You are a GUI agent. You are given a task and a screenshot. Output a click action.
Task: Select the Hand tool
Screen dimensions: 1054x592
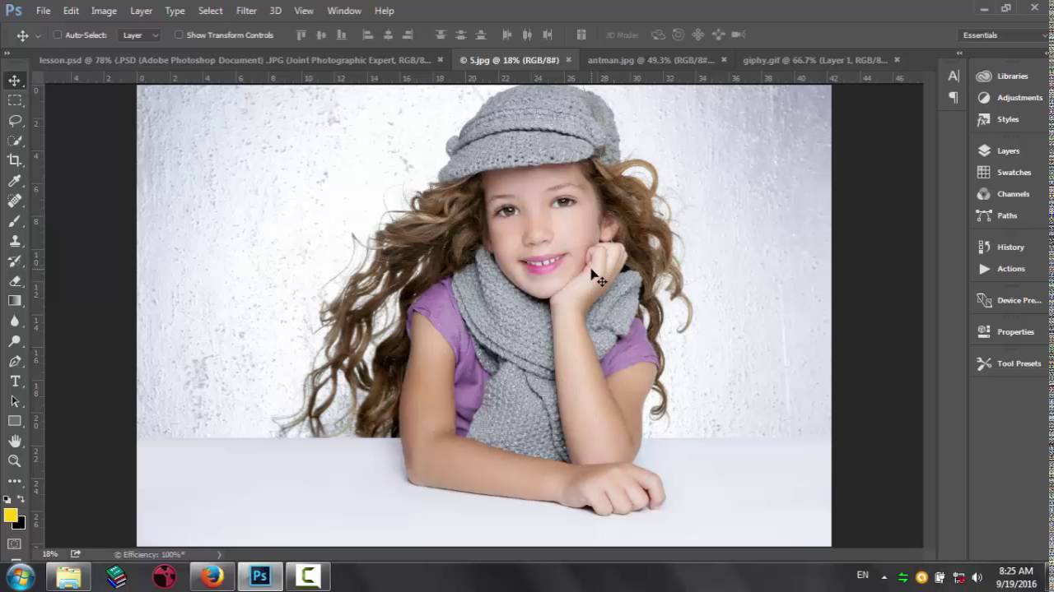click(x=15, y=442)
